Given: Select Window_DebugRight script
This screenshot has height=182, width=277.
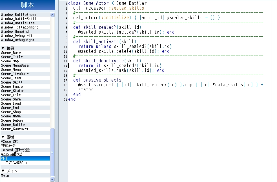Looking at the screenshot, I should pyautogui.click(x=25, y=40).
